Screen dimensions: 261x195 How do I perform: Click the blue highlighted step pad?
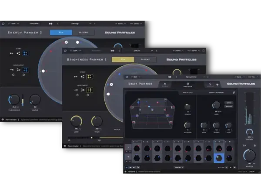tap(219, 158)
